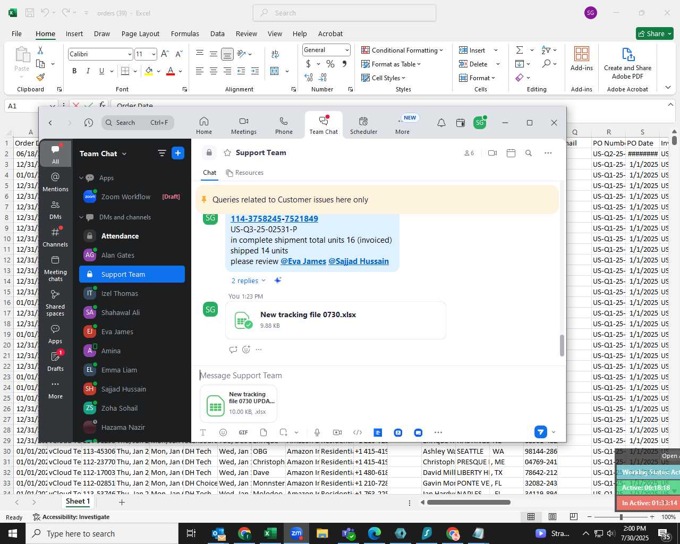This screenshot has height=544, width=680.
Task: Click the chat vertical scrollbar
Action: pos(562,345)
